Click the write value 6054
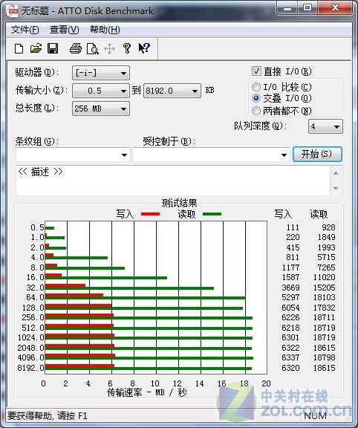 [x=290, y=308]
